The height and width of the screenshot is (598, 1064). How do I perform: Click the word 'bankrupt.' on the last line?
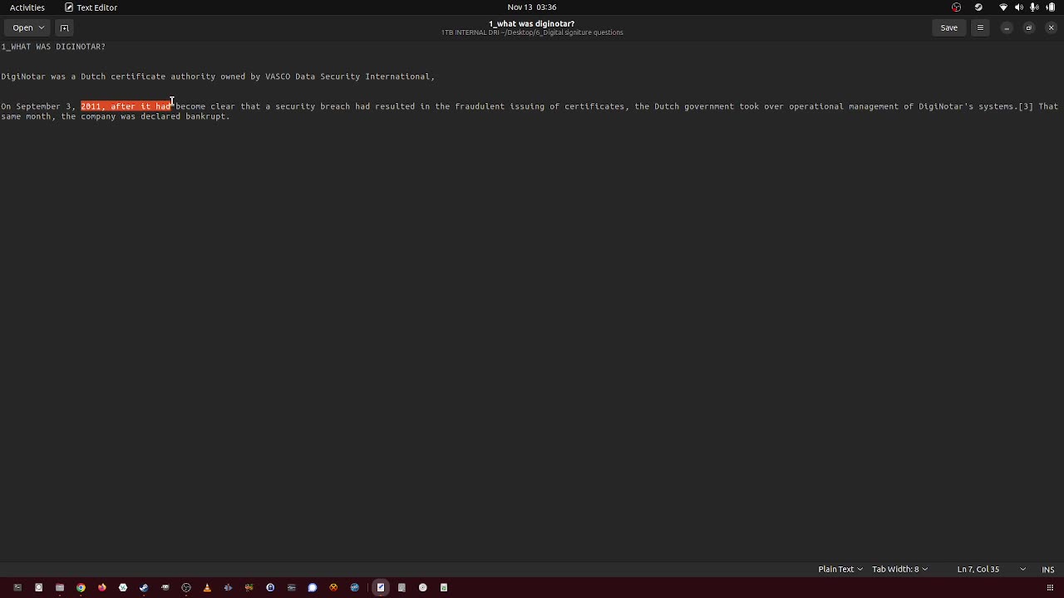[x=208, y=116]
